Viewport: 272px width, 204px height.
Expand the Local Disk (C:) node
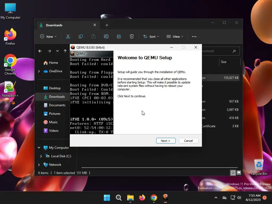pos(41,156)
